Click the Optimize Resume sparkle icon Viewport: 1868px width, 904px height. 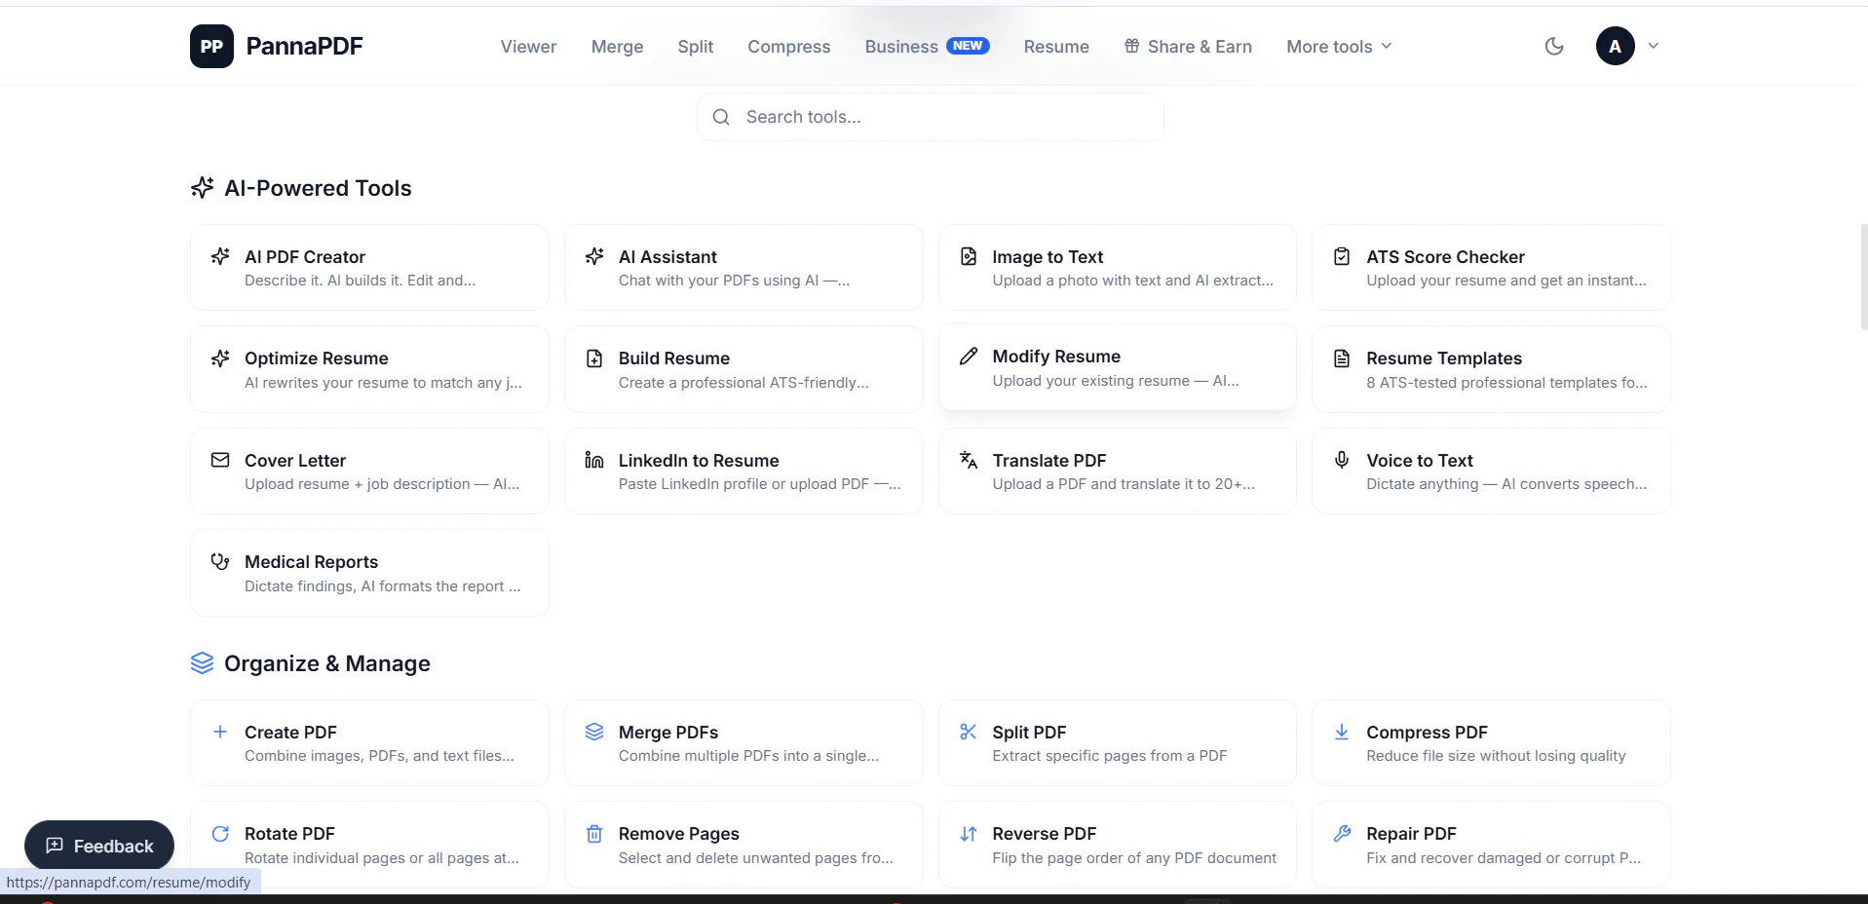[220, 358]
